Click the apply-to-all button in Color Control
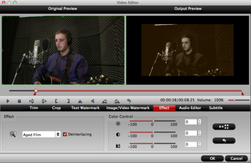Screen dimensions: 251x163 pyautogui.click(x=224, y=127)
